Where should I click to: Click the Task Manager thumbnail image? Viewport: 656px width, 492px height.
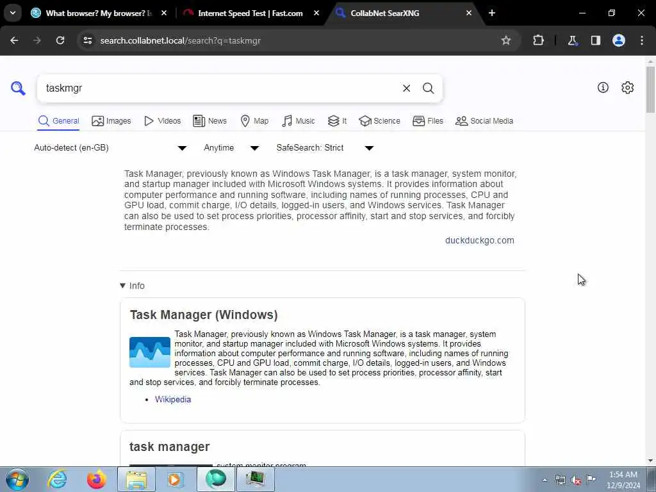point(150,352)
